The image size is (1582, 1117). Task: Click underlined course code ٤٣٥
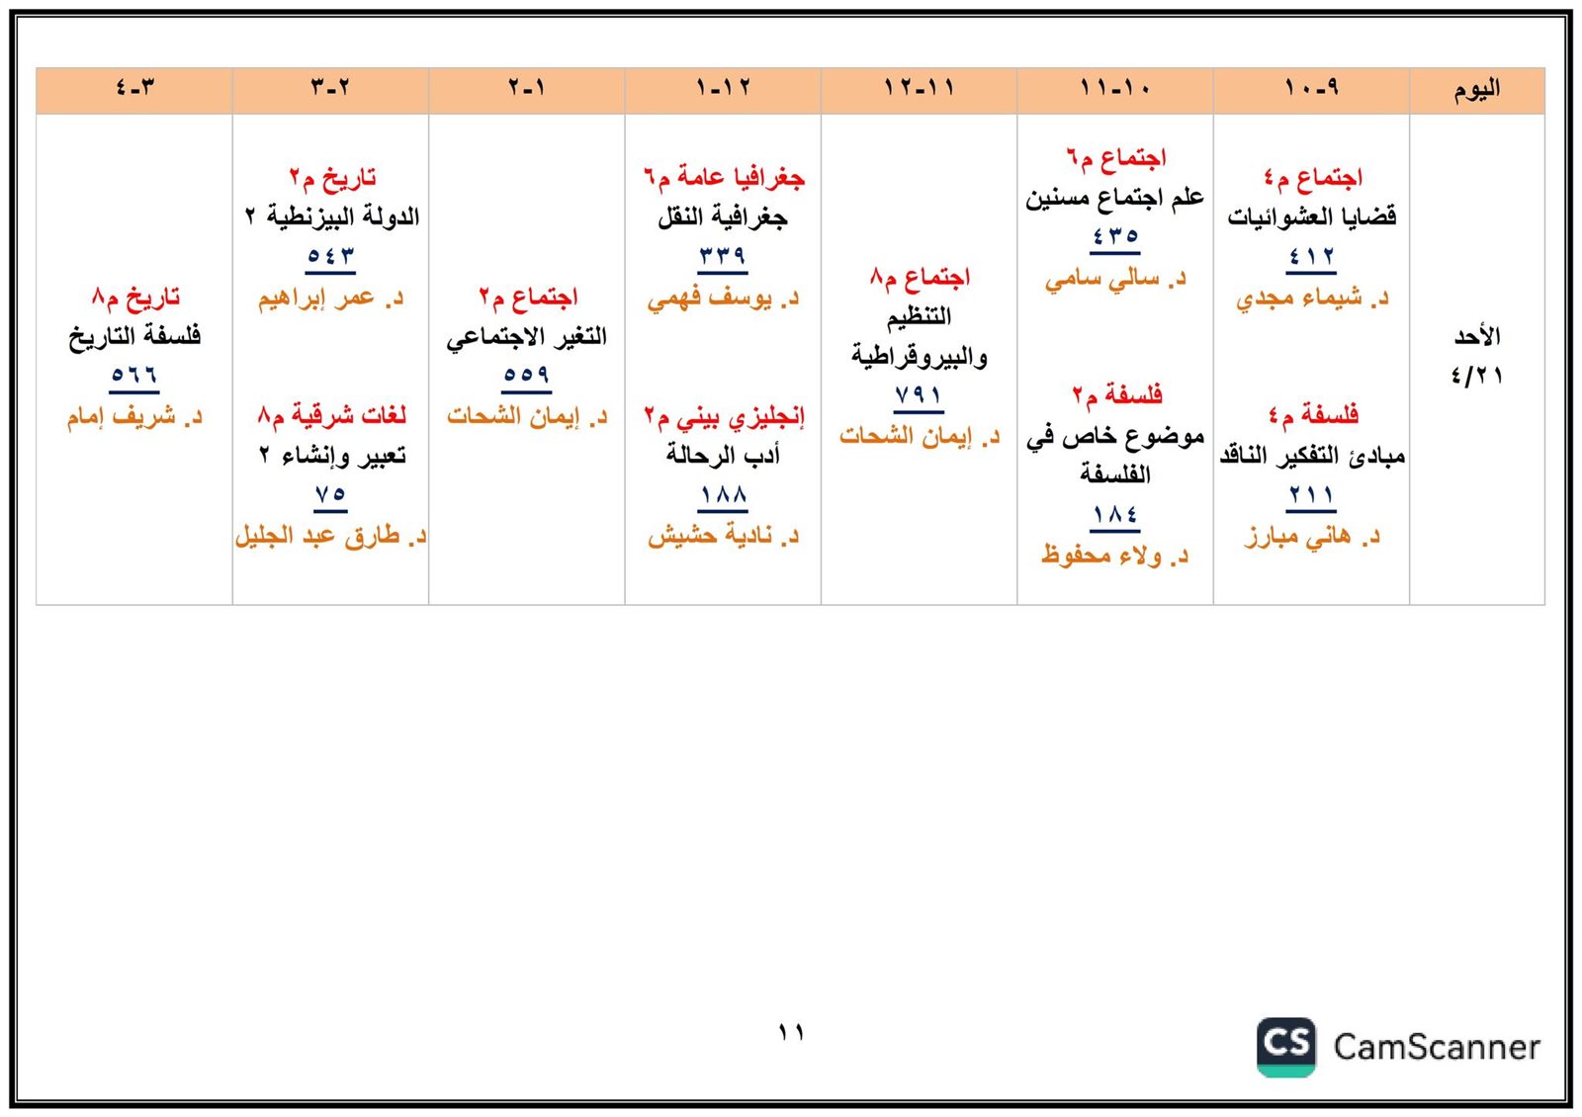click(x=1114, y=238)
